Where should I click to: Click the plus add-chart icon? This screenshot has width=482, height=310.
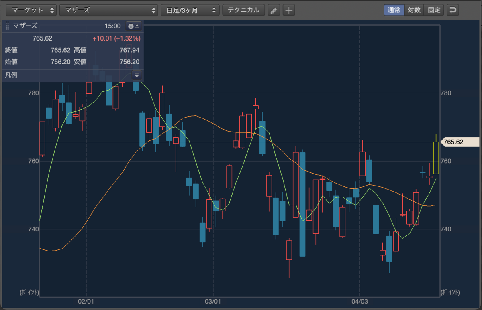click(289, 10)
